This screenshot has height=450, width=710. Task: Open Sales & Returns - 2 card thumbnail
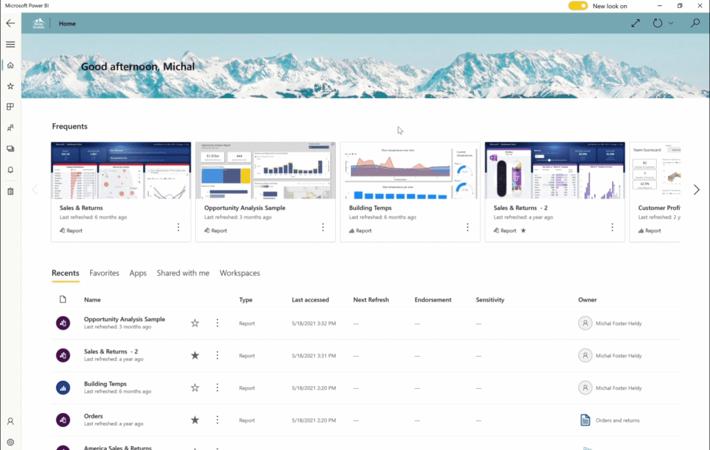pyautogui.click(x=555, y=170)
